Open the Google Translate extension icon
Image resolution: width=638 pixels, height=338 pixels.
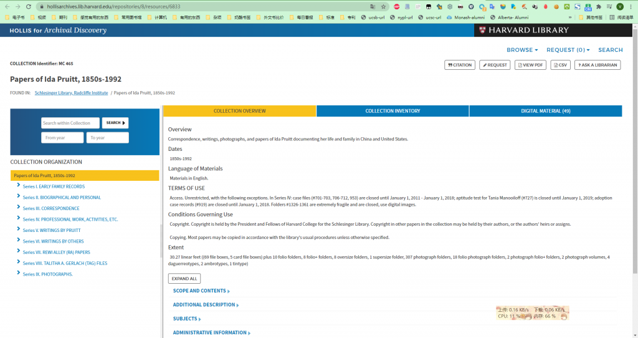(492, 6)
